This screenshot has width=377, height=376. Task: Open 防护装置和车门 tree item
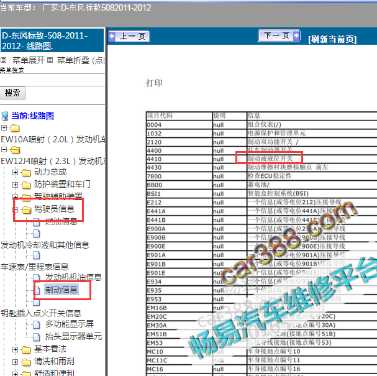[62, 185]
